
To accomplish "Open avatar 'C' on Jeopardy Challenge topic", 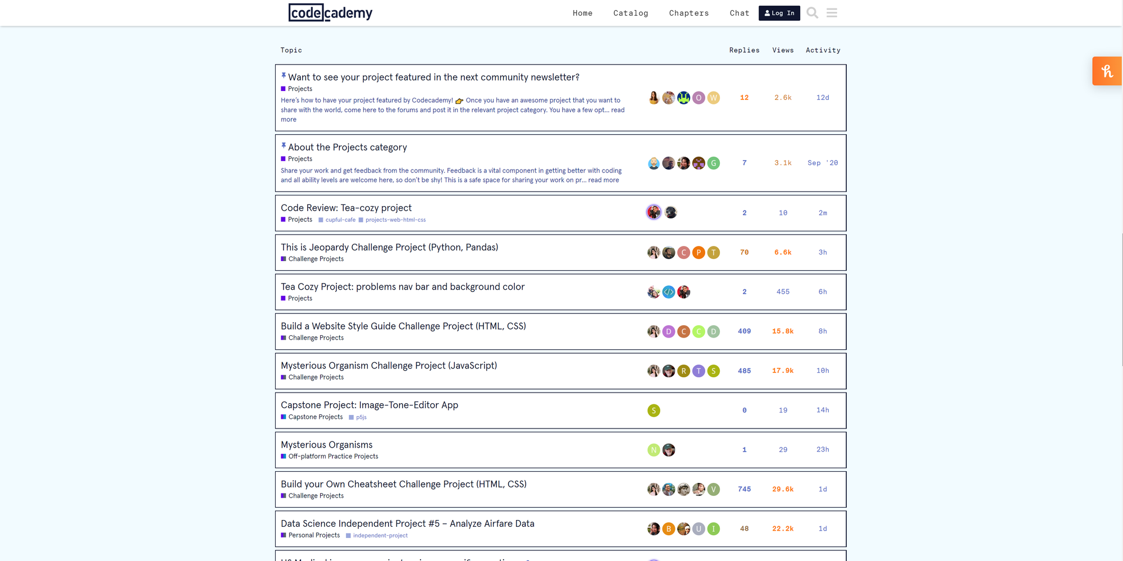I will [683, 253].
